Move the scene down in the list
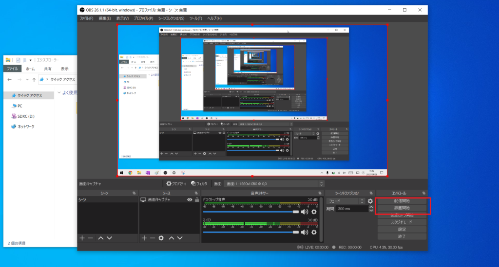Viewport: 499px width, 267px height. [109, 238]
